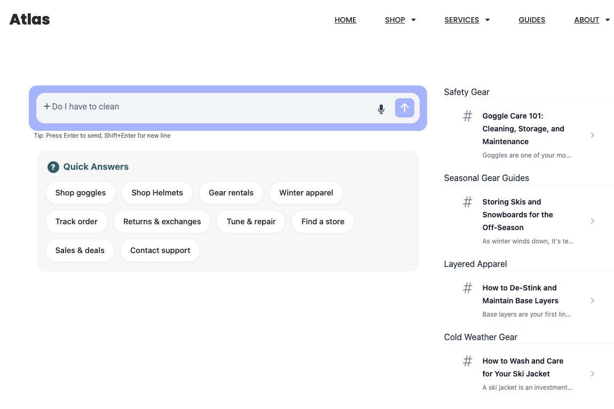
Task: Open the How to Wash Your Ski Jacket guide
Action: tap(523, 367)
